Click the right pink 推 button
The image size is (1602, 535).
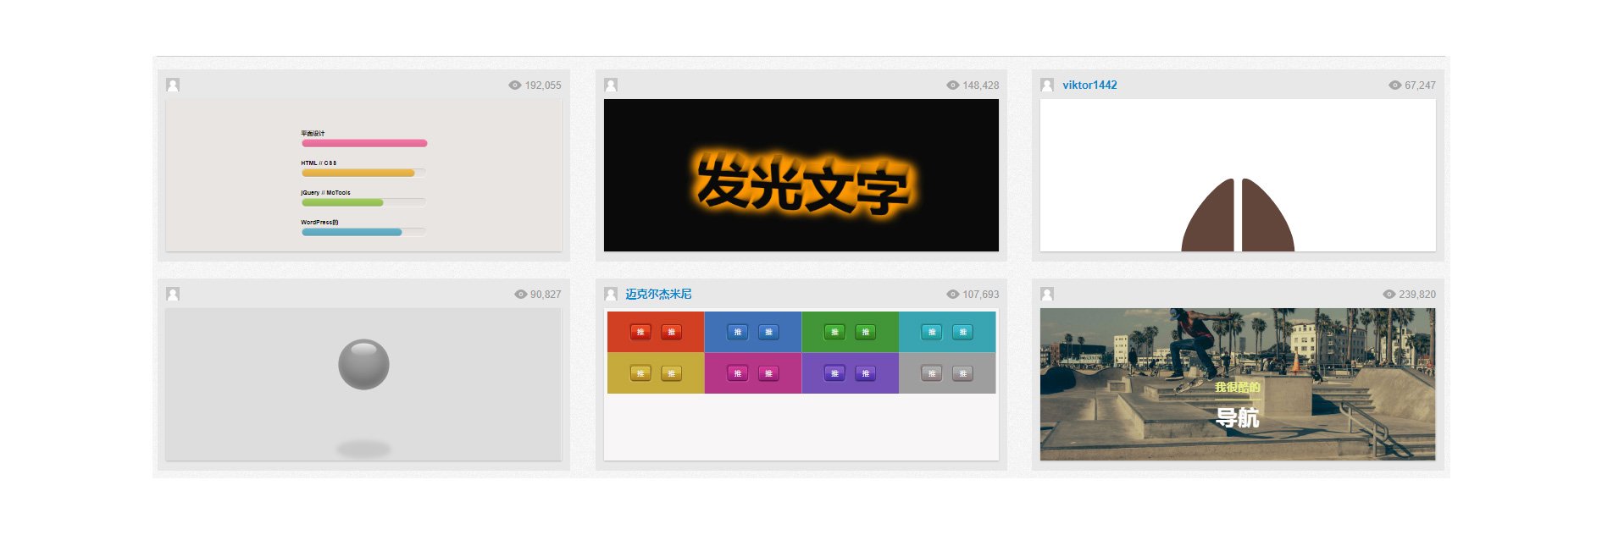pyautogui.click(x=768, y=373)
